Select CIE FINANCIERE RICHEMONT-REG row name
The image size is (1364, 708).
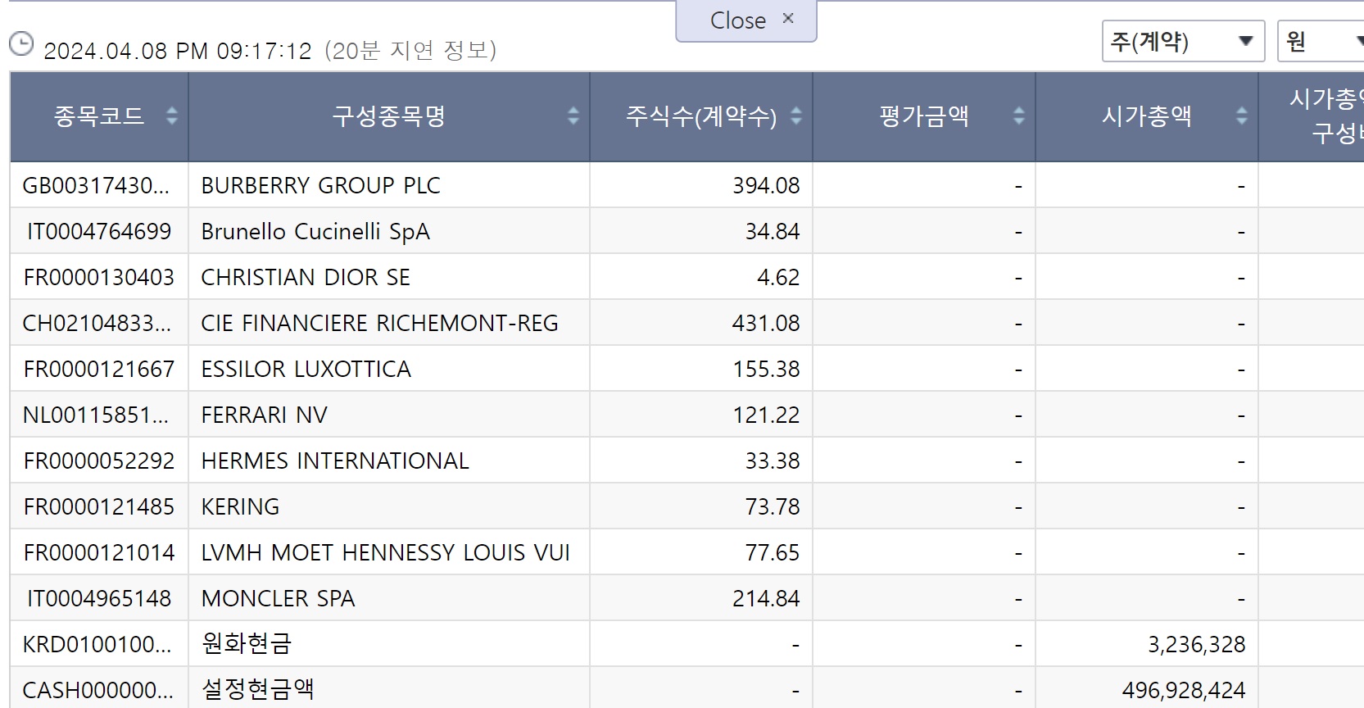coord(380,323)
